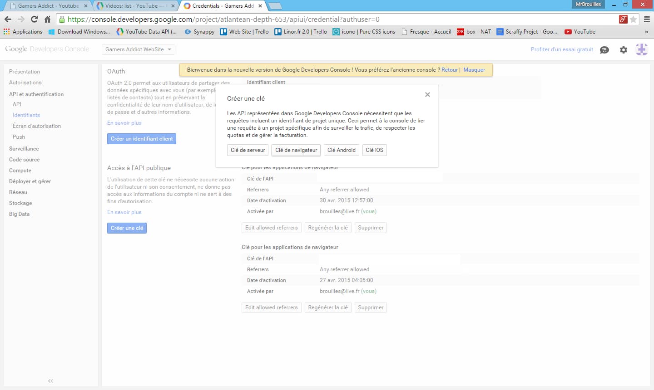This screenshot has width=654, height=390.
Task: Click the Google Developers Console logo
Action: (47, 49)
